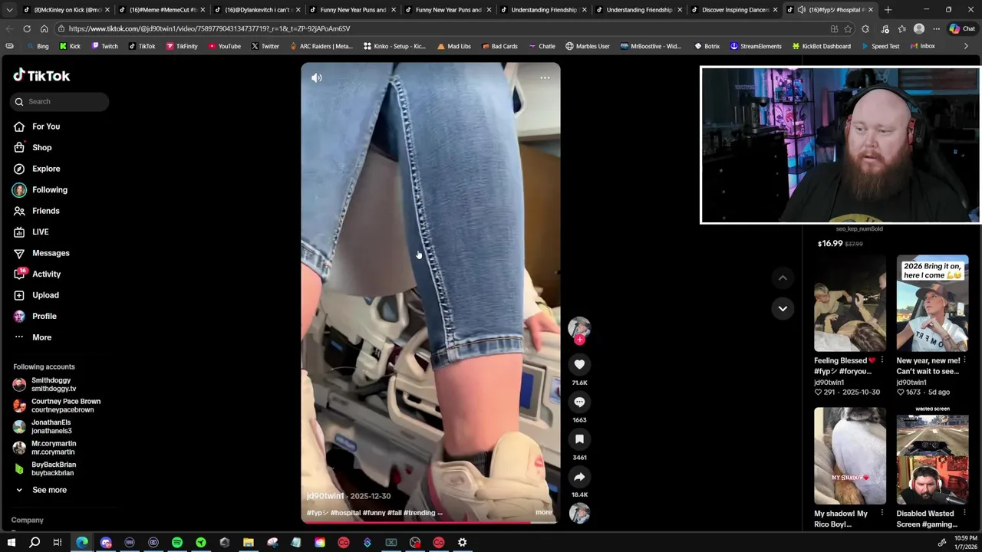Screen dimensions: 982x552
Task: Open the KickBot Dashboard bookmark
Action: [821, 46]
